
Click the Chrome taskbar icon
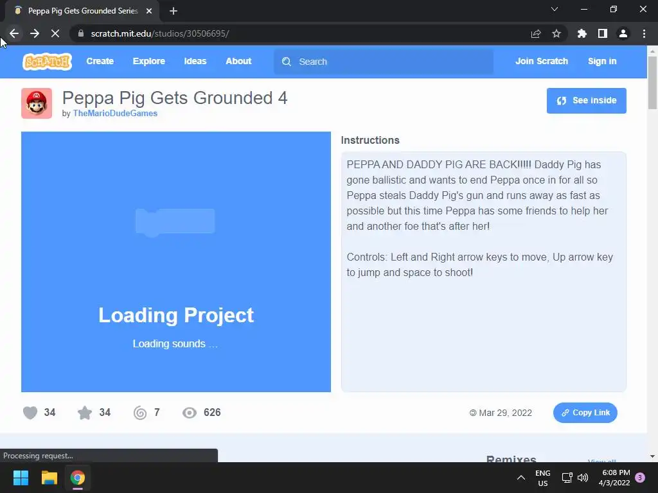click(78, 478)
